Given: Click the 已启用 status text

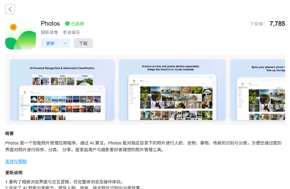Looking at the screenshot, I should coord(78,24).
